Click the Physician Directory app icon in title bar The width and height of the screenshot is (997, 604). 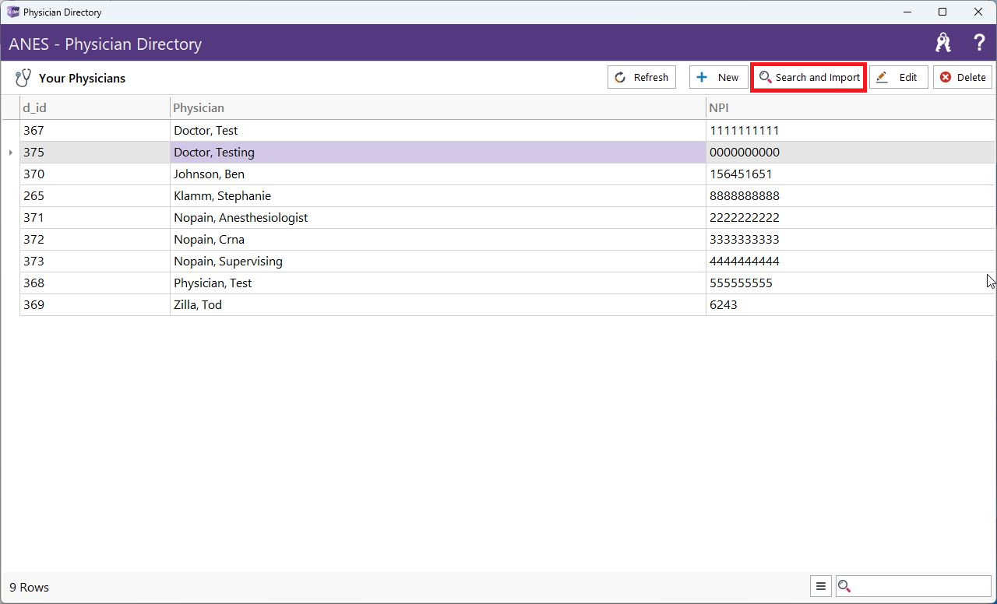pos(12,12)
